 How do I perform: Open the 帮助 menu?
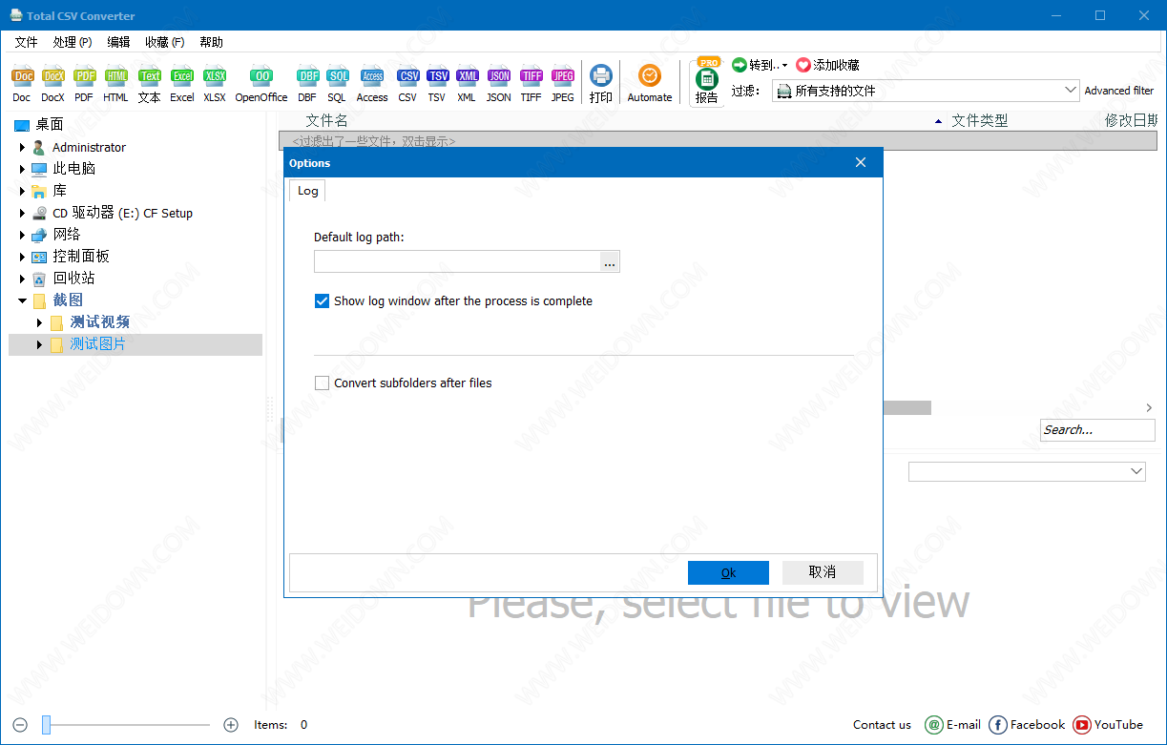pyautogui.click(x=211, y=42)
